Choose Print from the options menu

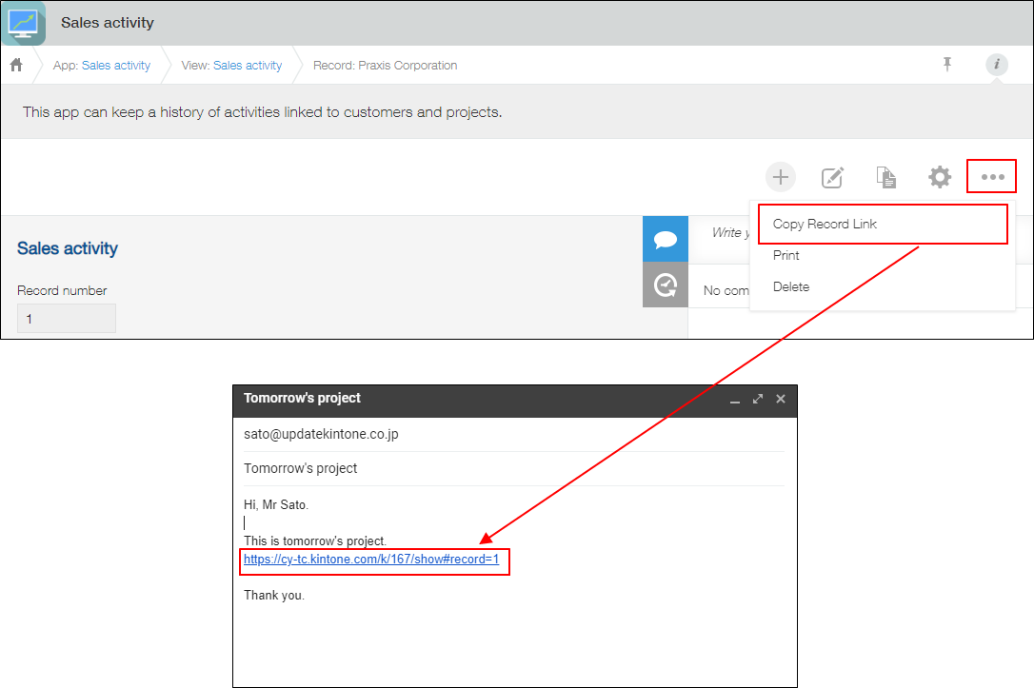785,255
